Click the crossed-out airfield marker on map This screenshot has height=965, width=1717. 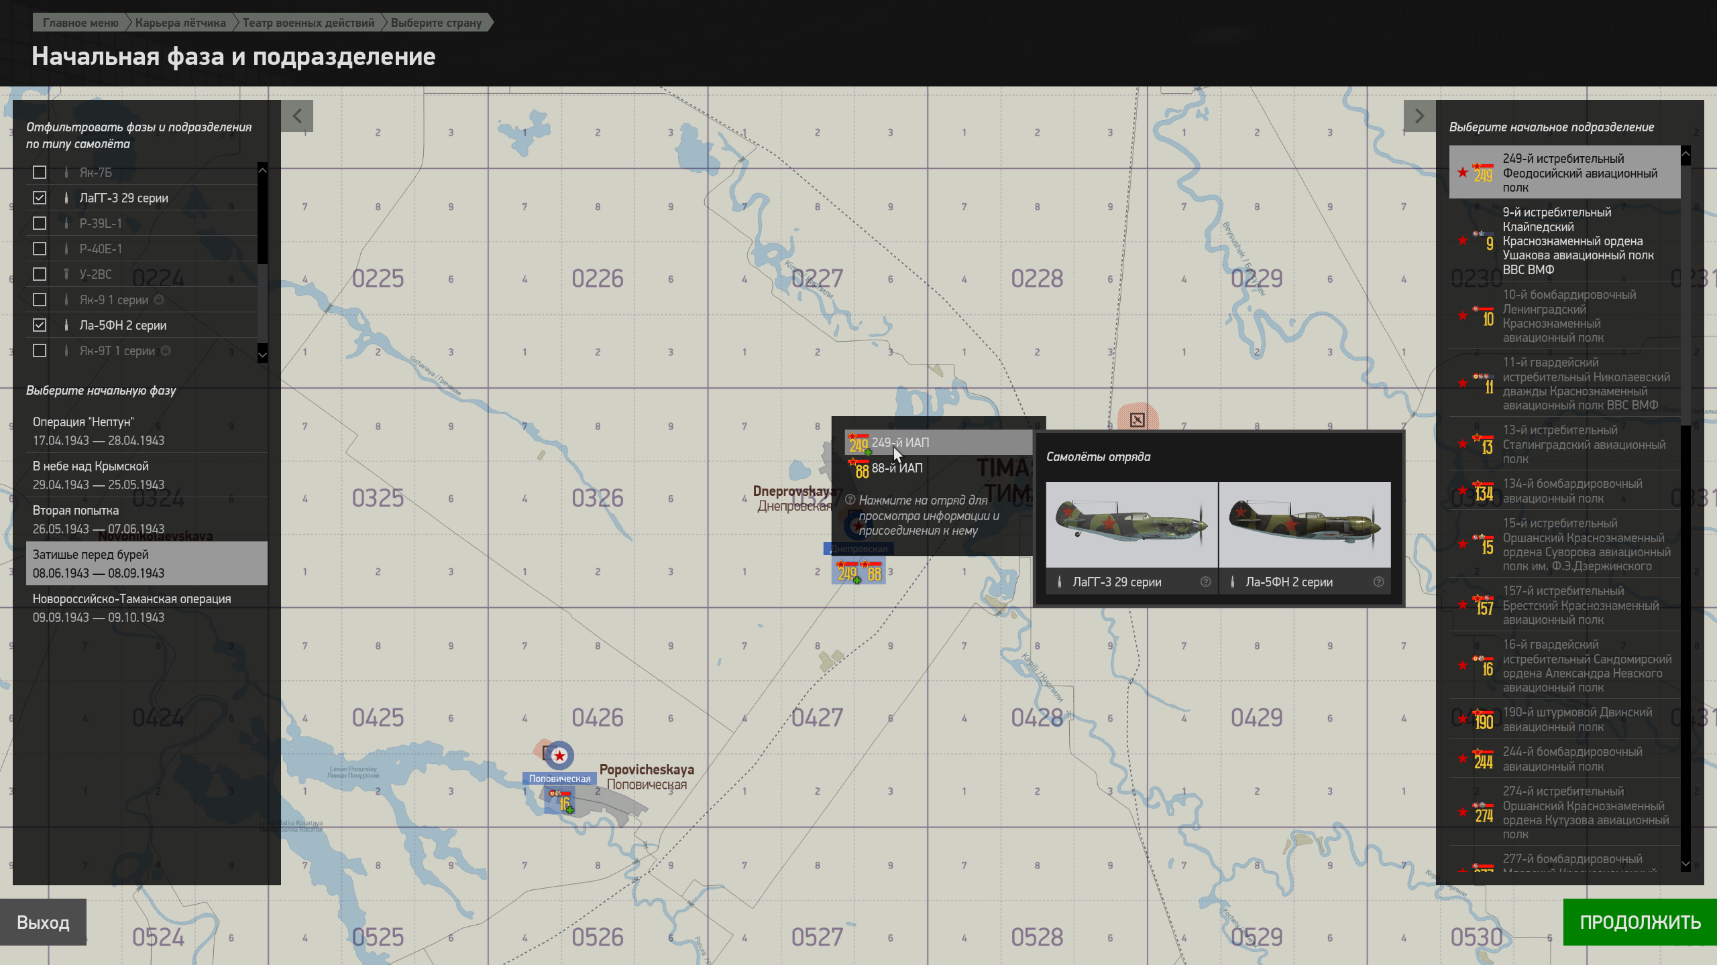coord(1137,420)
